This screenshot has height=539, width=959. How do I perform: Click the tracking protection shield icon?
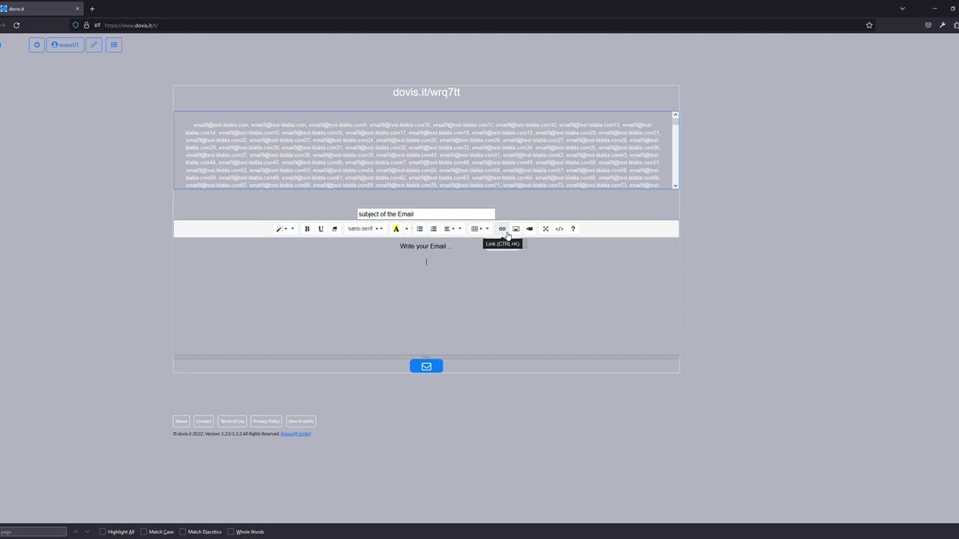75,25
